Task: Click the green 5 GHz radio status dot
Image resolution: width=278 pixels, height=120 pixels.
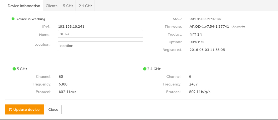Action: tap(14, 69)
